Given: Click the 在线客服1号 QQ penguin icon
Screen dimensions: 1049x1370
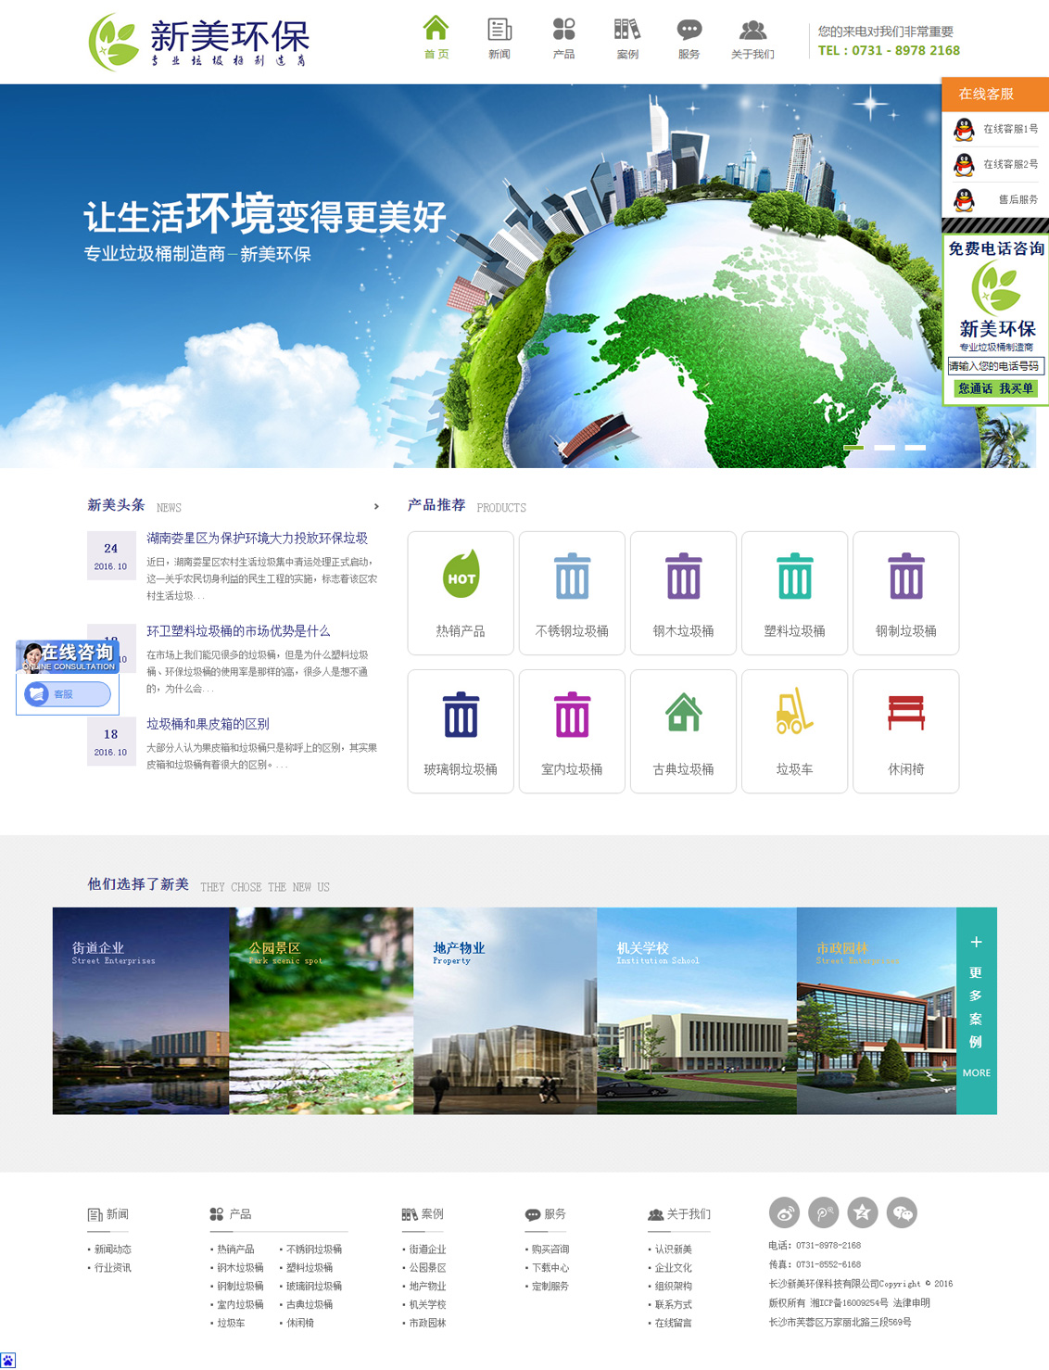Looking at the screenshot, I should click(965, 130).
